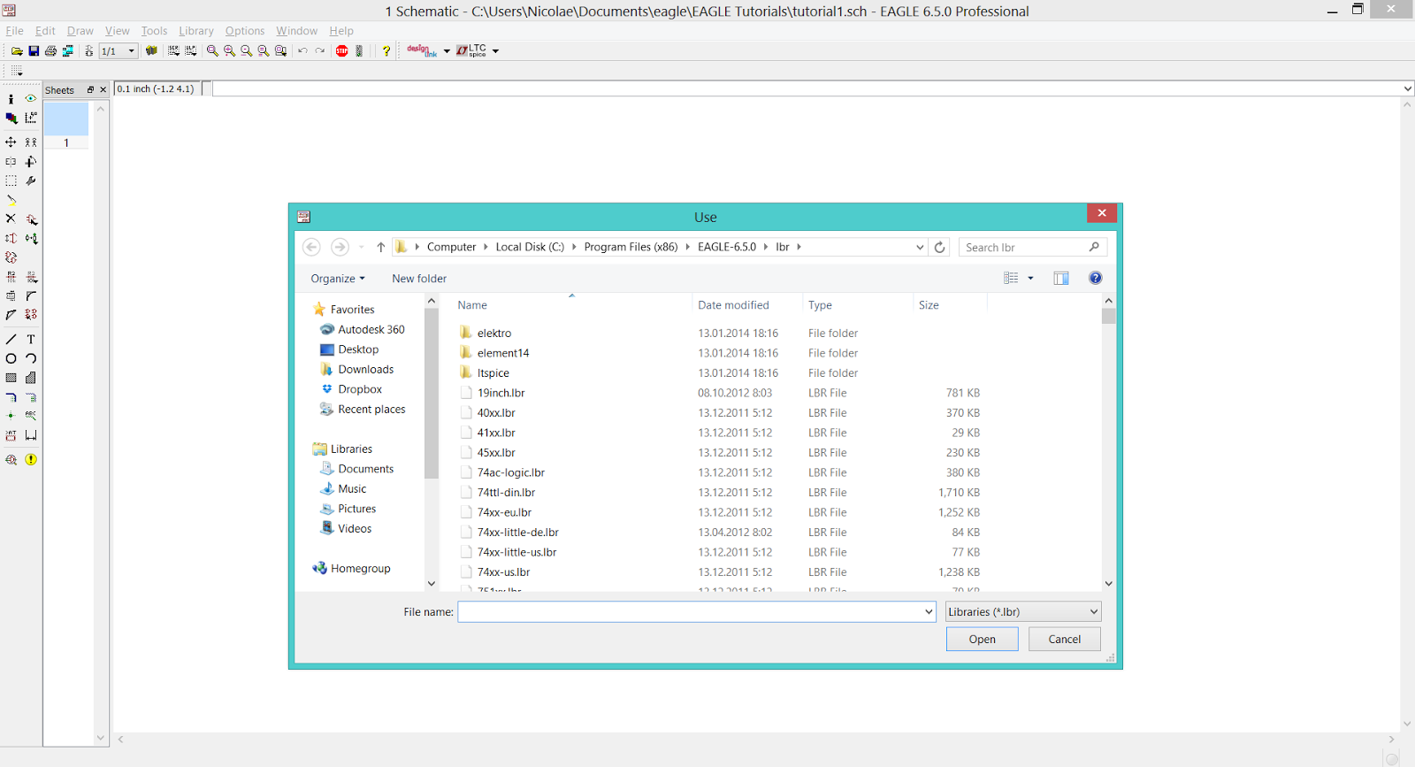Click the Run ULP icon
The height and width of the screenshot is (767, 1415).
coord(190,51)
